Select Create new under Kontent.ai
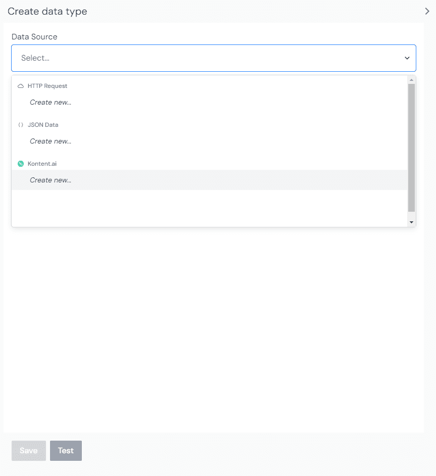436x476 pixels. pos(50,180)
